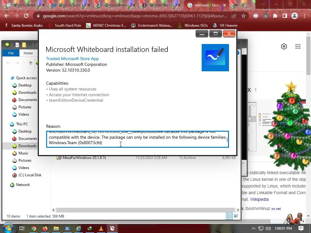Open Chrome three-dot menu
Viewport: 311px width, 233px height.
[x=304, y=16]
